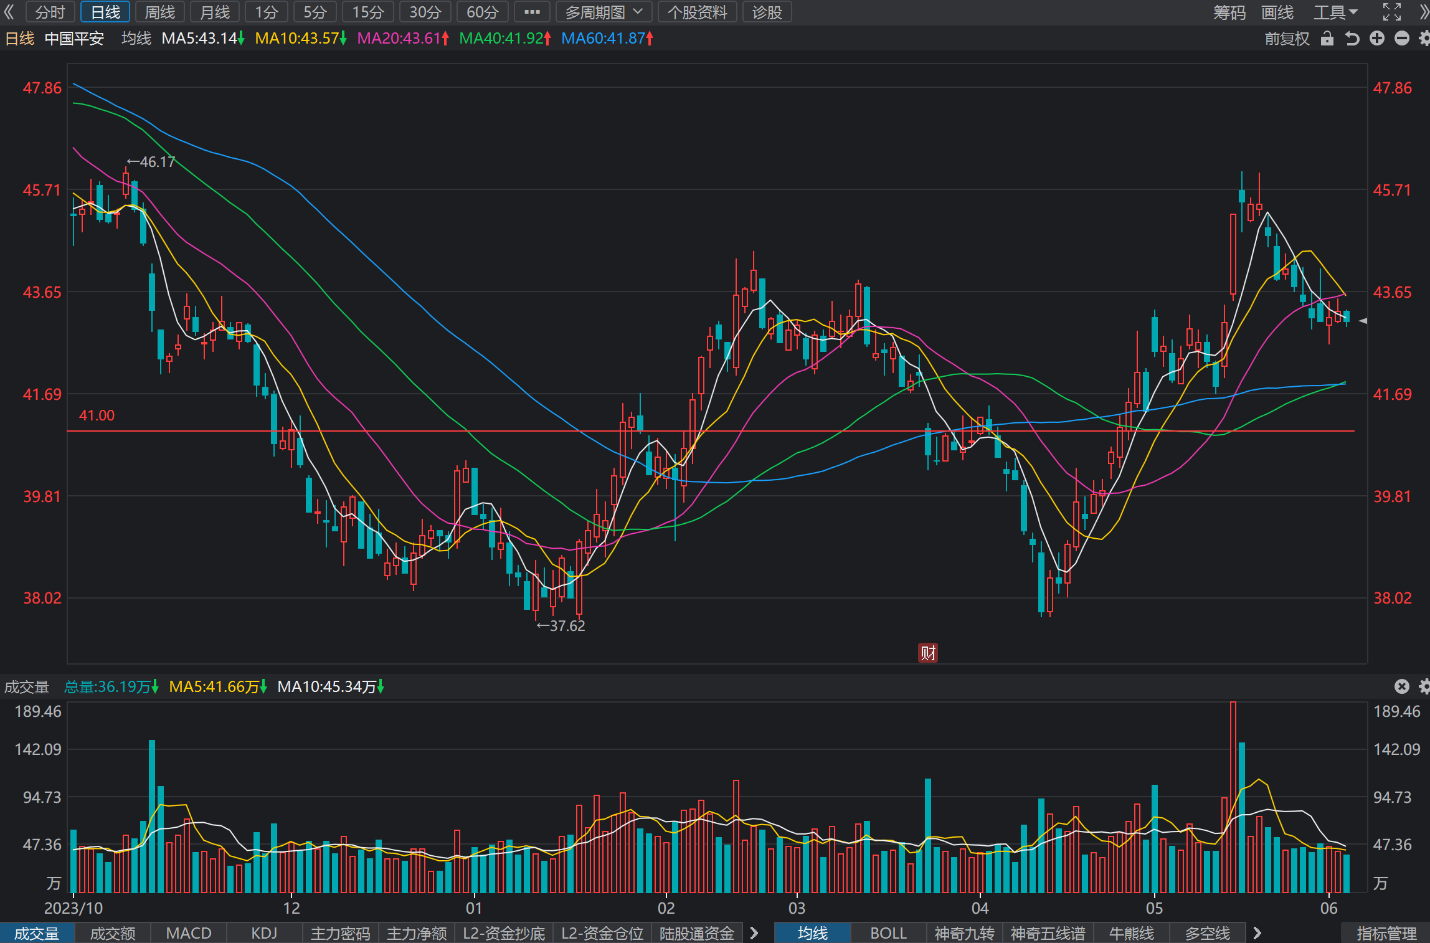Click the 37.62 low price marker
Viewport: 1430px width, 943px height.
[x=561, y=626]
